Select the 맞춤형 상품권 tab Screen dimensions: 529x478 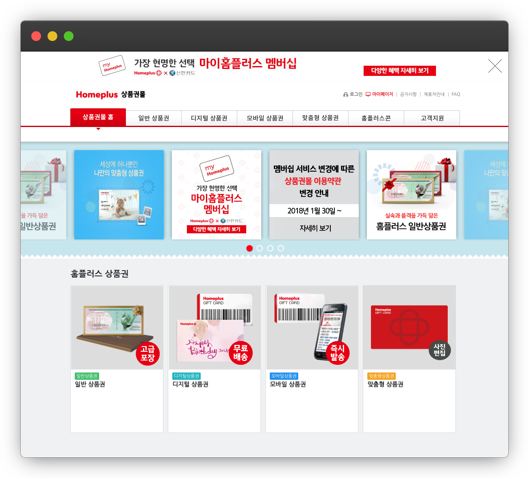coord(321,118)
